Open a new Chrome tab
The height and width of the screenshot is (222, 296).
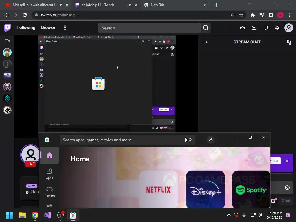pyautogui.click(x=216, y=5)
